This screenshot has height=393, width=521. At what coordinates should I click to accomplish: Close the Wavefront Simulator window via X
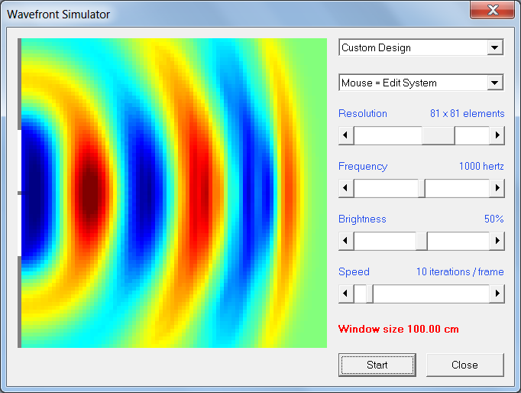[x=493, y=10]
